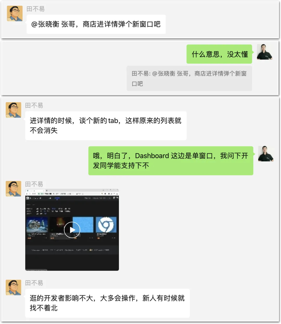
Task: Click 田不易's avatar next to 逛的开发者 message
Action: (x=14, y=288)
